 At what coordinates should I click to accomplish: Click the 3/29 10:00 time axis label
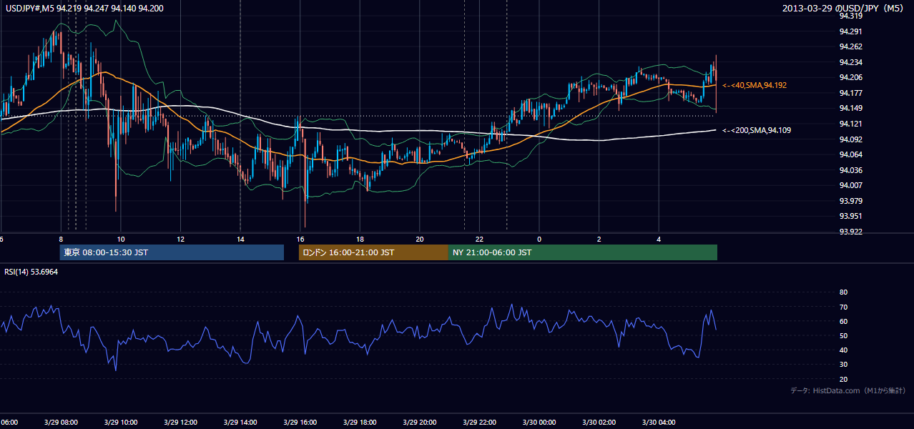click(121, 422)
